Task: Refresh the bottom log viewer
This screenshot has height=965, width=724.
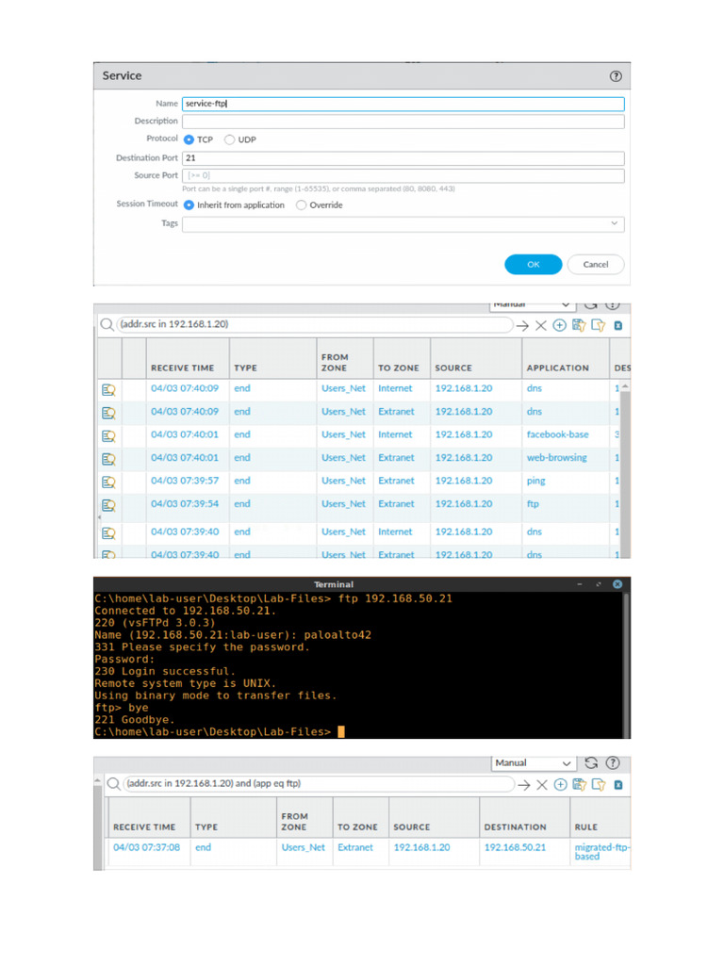Action: click(592, 762)
